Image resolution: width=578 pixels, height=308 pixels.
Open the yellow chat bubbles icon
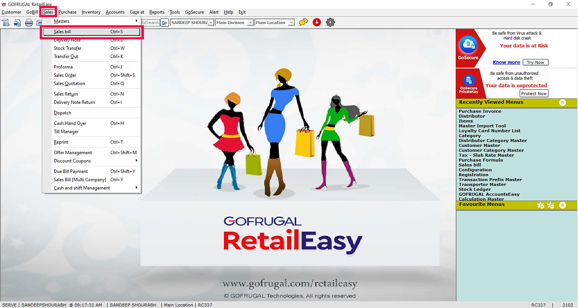(x=303, y=22)
